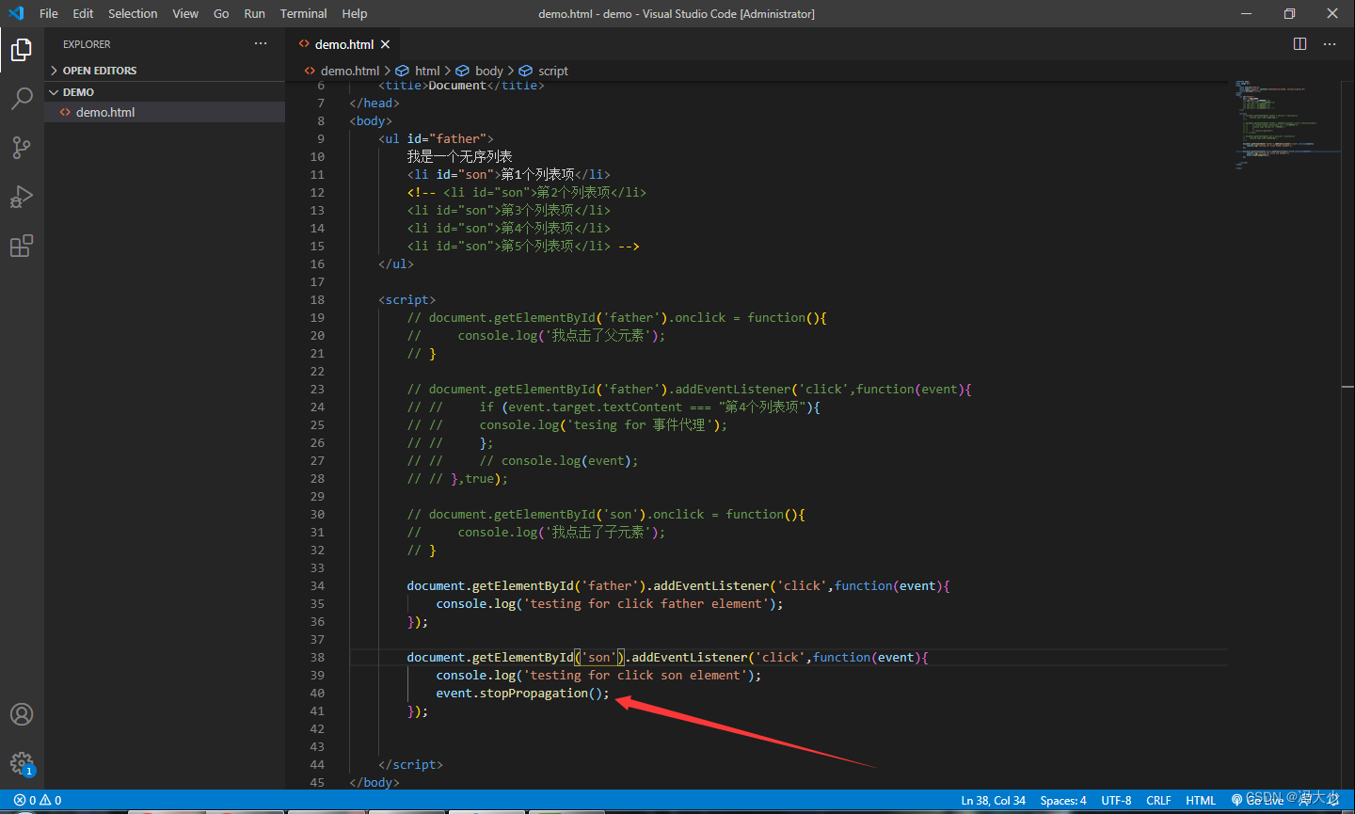The image size is (1355, 814).
Task: Select demo.html in the explorer tree
Action: (x=165, y=112)
